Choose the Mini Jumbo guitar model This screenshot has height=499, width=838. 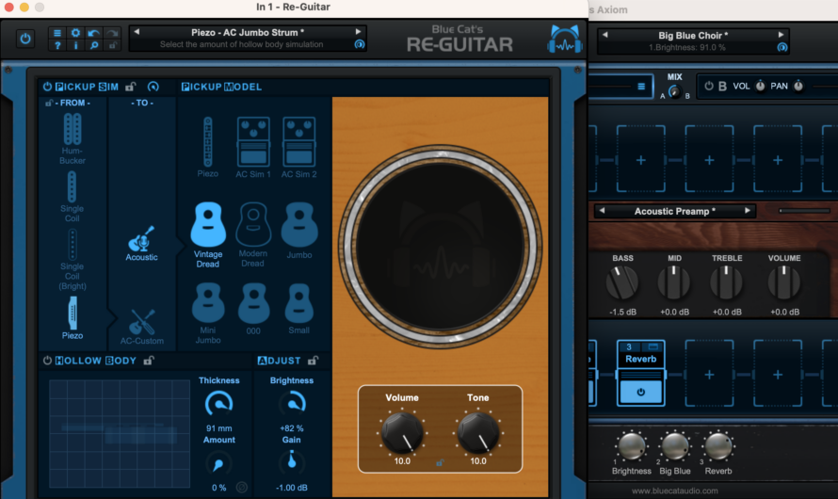point(208,314)
